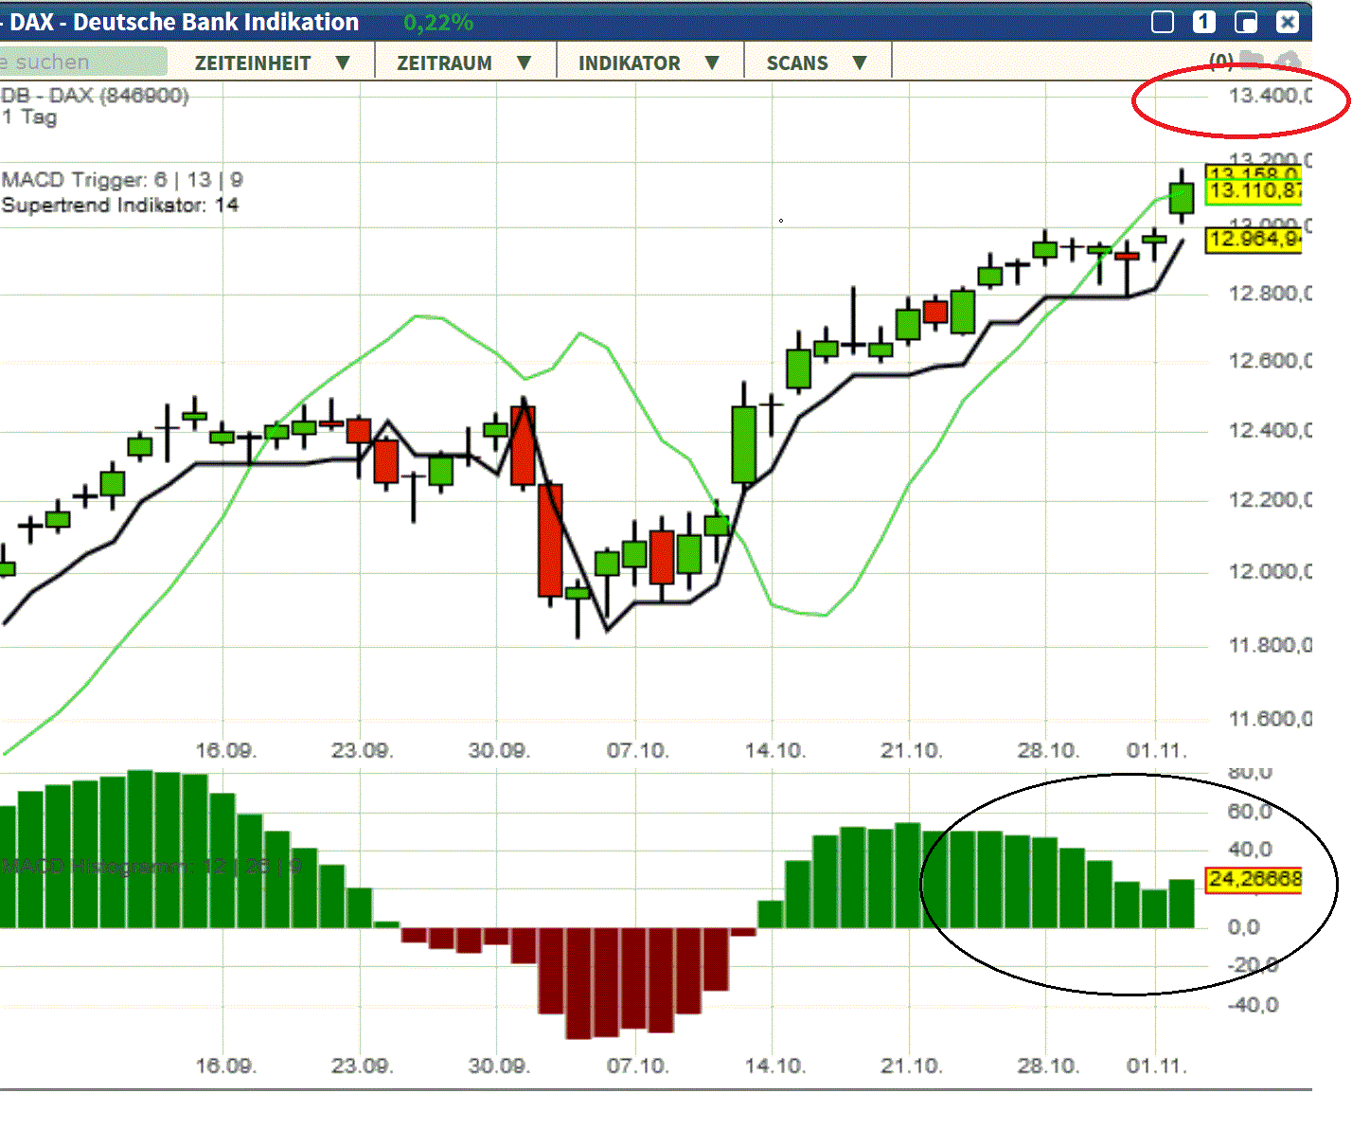This screenshot has height=1147, width=1370.
Task: Click the yellow 12.964,9 price tag
Action: 1254,239
